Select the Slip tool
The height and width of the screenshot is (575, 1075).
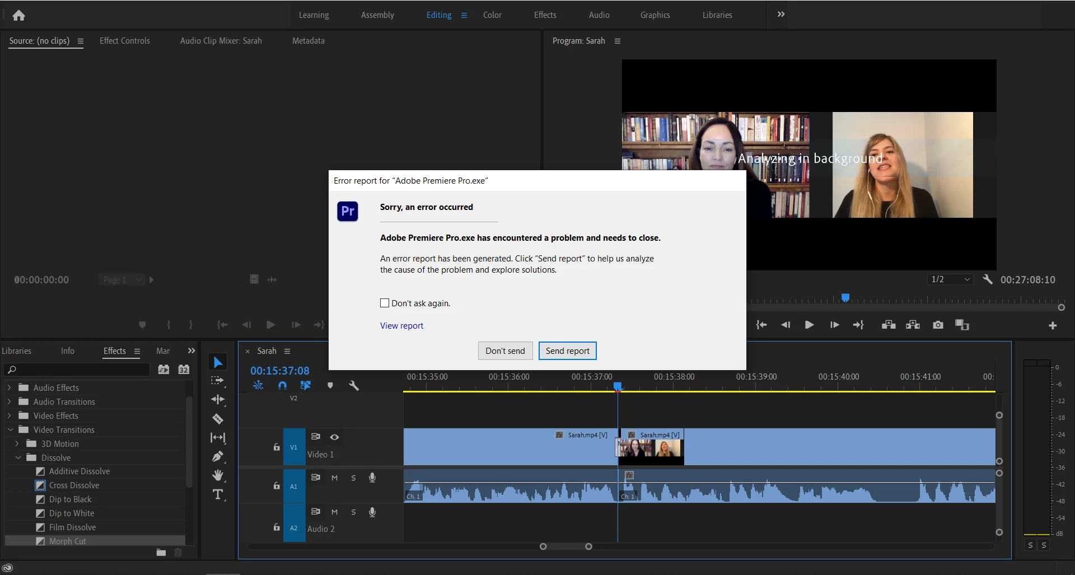pos(218,437)
